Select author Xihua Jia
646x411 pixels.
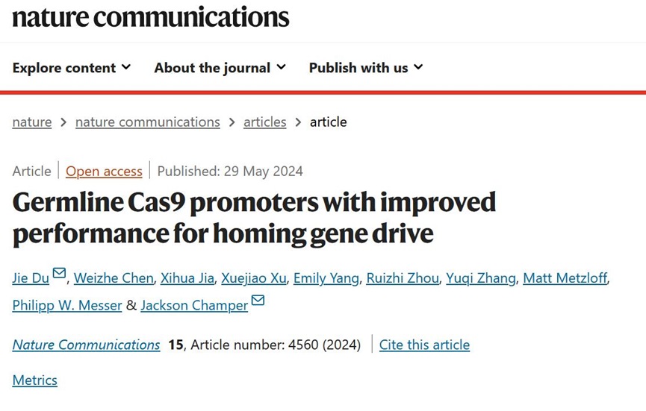pyautogui.click(x=187, y=278)
